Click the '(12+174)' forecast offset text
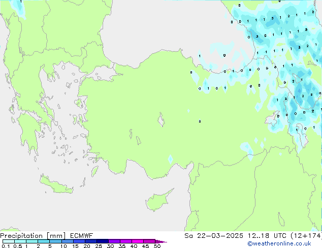 pyautogui.click(x=306, y=236)
